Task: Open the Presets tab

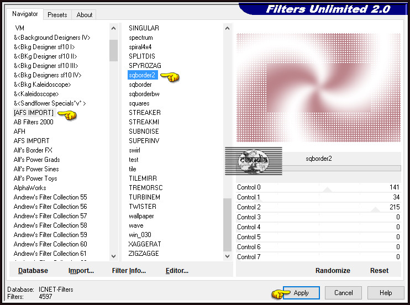Action: [x=57, y=15]
